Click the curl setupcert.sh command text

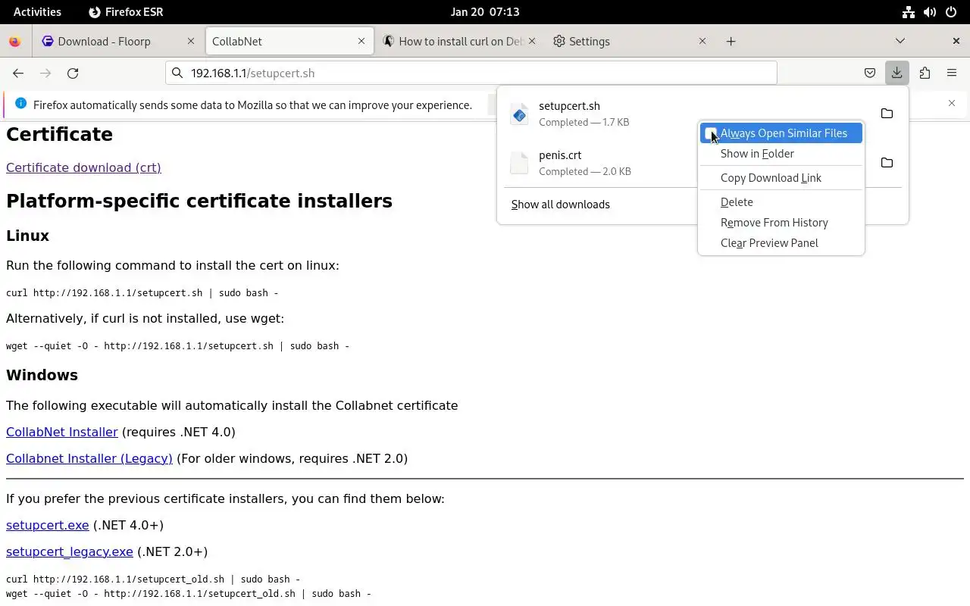tap(142, 292)
